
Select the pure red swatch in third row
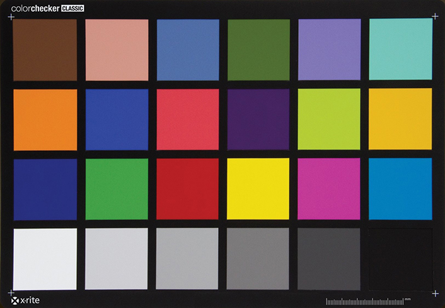[187, 189]
